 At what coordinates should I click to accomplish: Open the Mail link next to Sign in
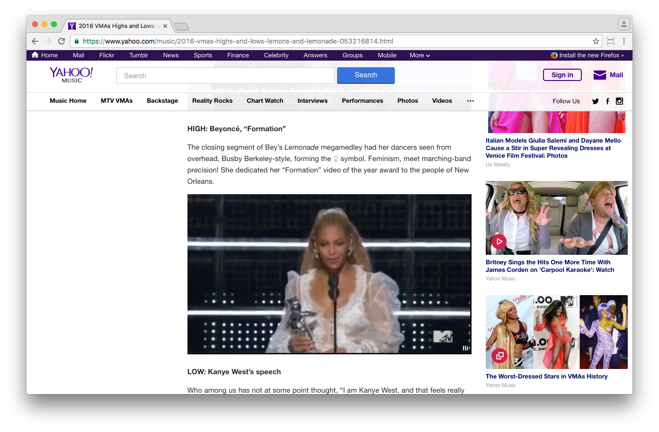click(x=616, y=75)
